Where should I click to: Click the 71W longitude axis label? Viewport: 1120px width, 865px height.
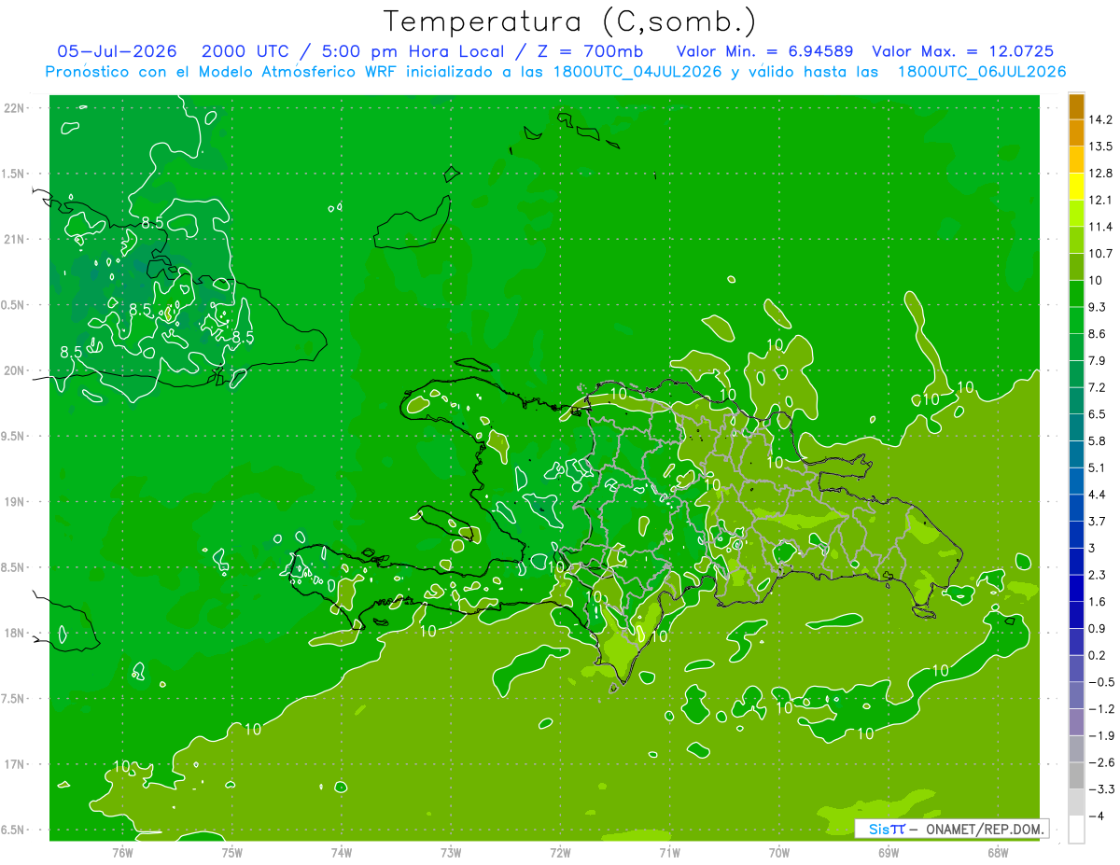(x=669, y=852)
